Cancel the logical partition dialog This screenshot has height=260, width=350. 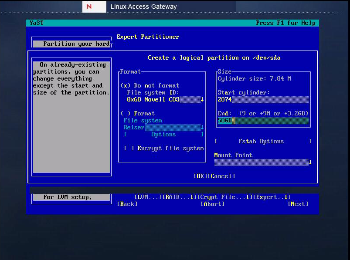[221, 176]
